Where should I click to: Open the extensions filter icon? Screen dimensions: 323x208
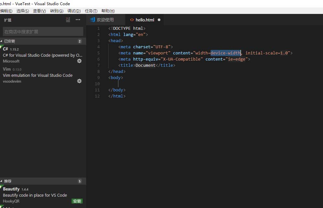pos(68,20)
